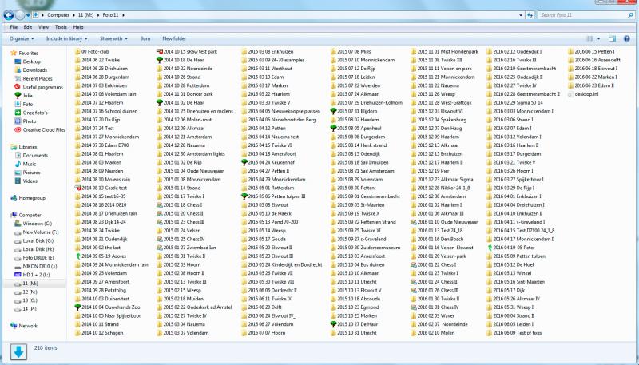Select Pictures library
Viewport: 639px width, 365px height.
tap(31, 173)
